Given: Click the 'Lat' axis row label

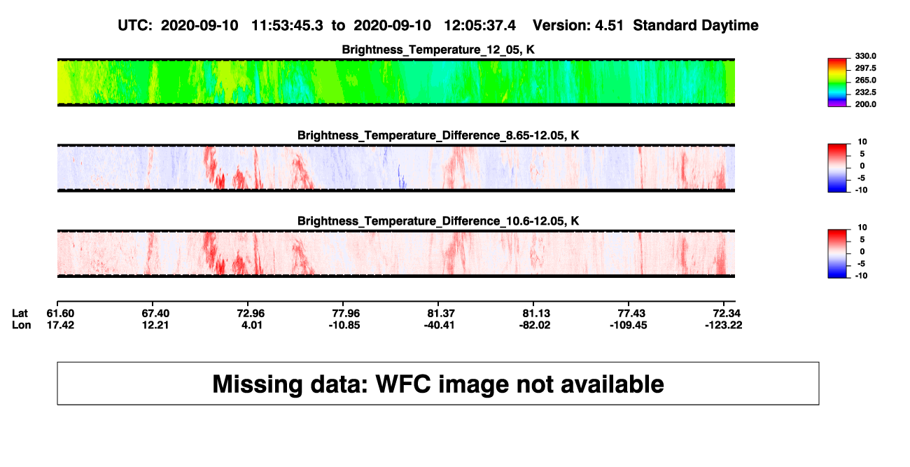Looking at the screenshot, I should pyautogui.click(x=20, y=313).
